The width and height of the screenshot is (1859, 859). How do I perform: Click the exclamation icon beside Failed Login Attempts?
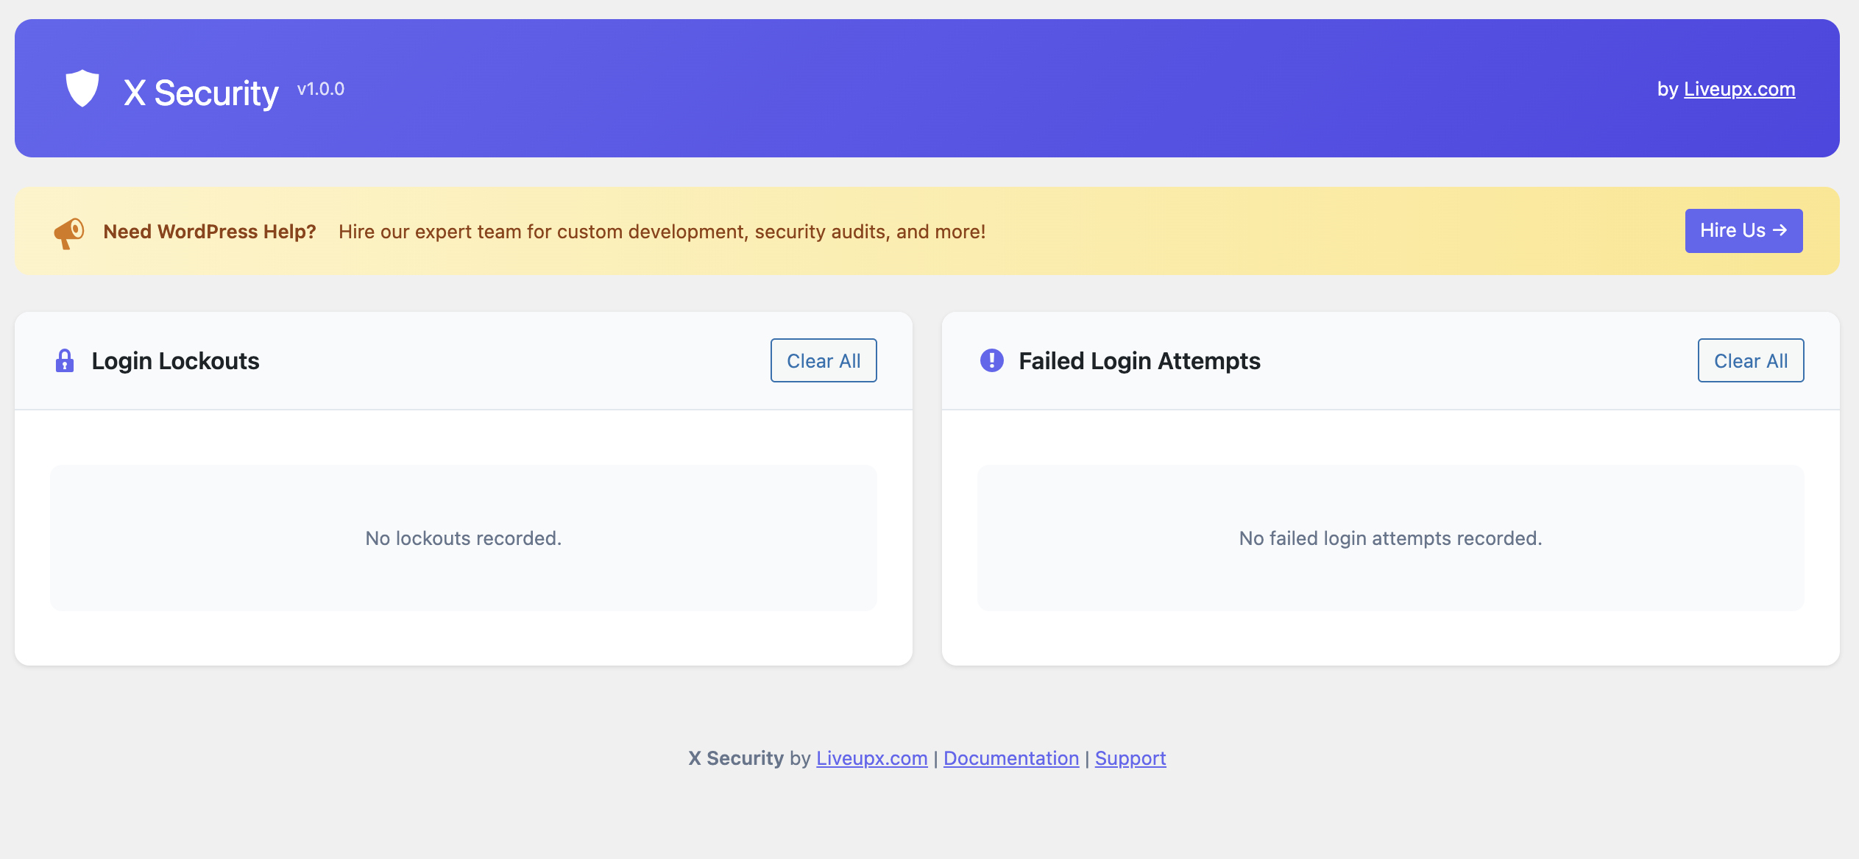(992, 360)
